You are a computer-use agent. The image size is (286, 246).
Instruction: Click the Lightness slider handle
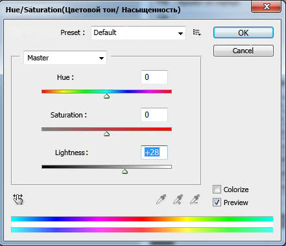pos(125,171)
